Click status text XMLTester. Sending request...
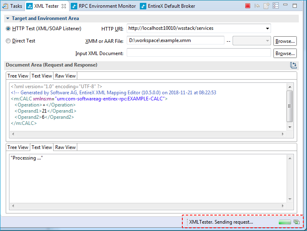The height and width of the screenshot is (231, 307). click(x=221, y=222)
